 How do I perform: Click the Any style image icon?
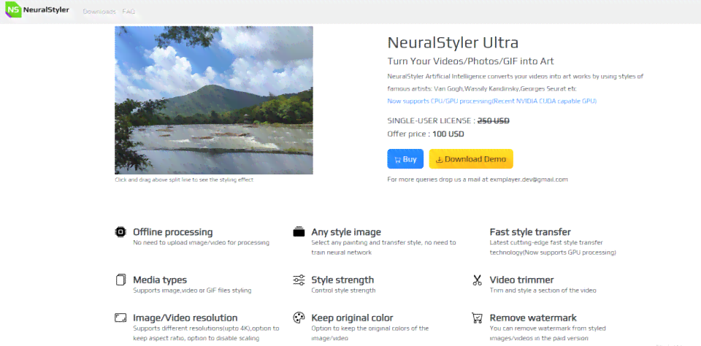299,232
